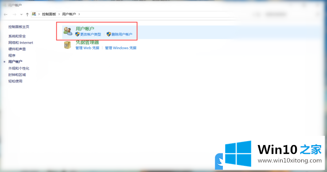Open 硬件和声音 category
The height and width of the screenshot is (172, 327).
click(17, 49)
